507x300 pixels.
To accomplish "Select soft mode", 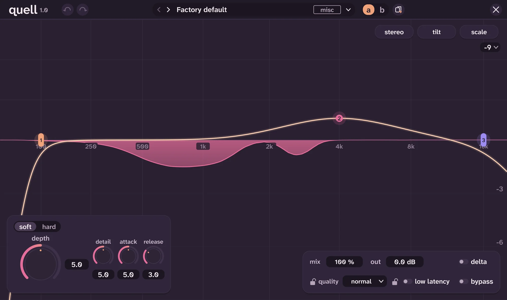I will [25, 227].
